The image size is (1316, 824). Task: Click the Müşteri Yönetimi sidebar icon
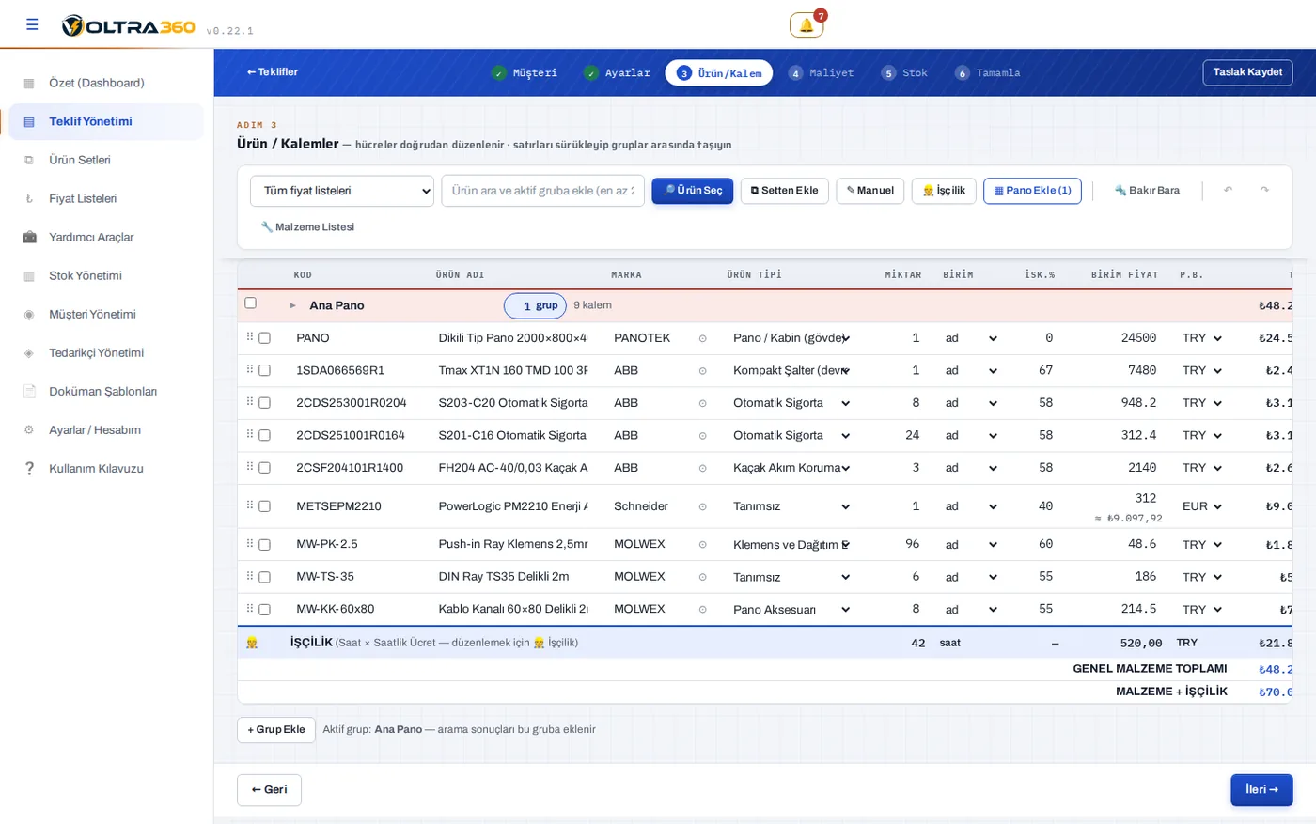(x=29, y=315)
